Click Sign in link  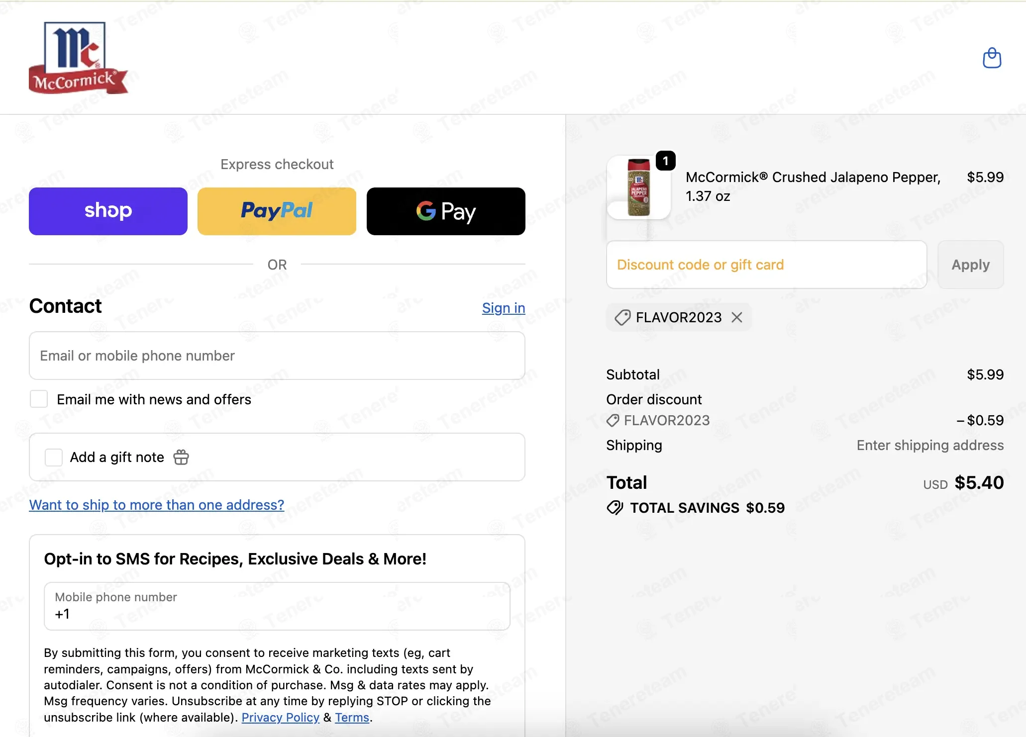tap(504, 308)
